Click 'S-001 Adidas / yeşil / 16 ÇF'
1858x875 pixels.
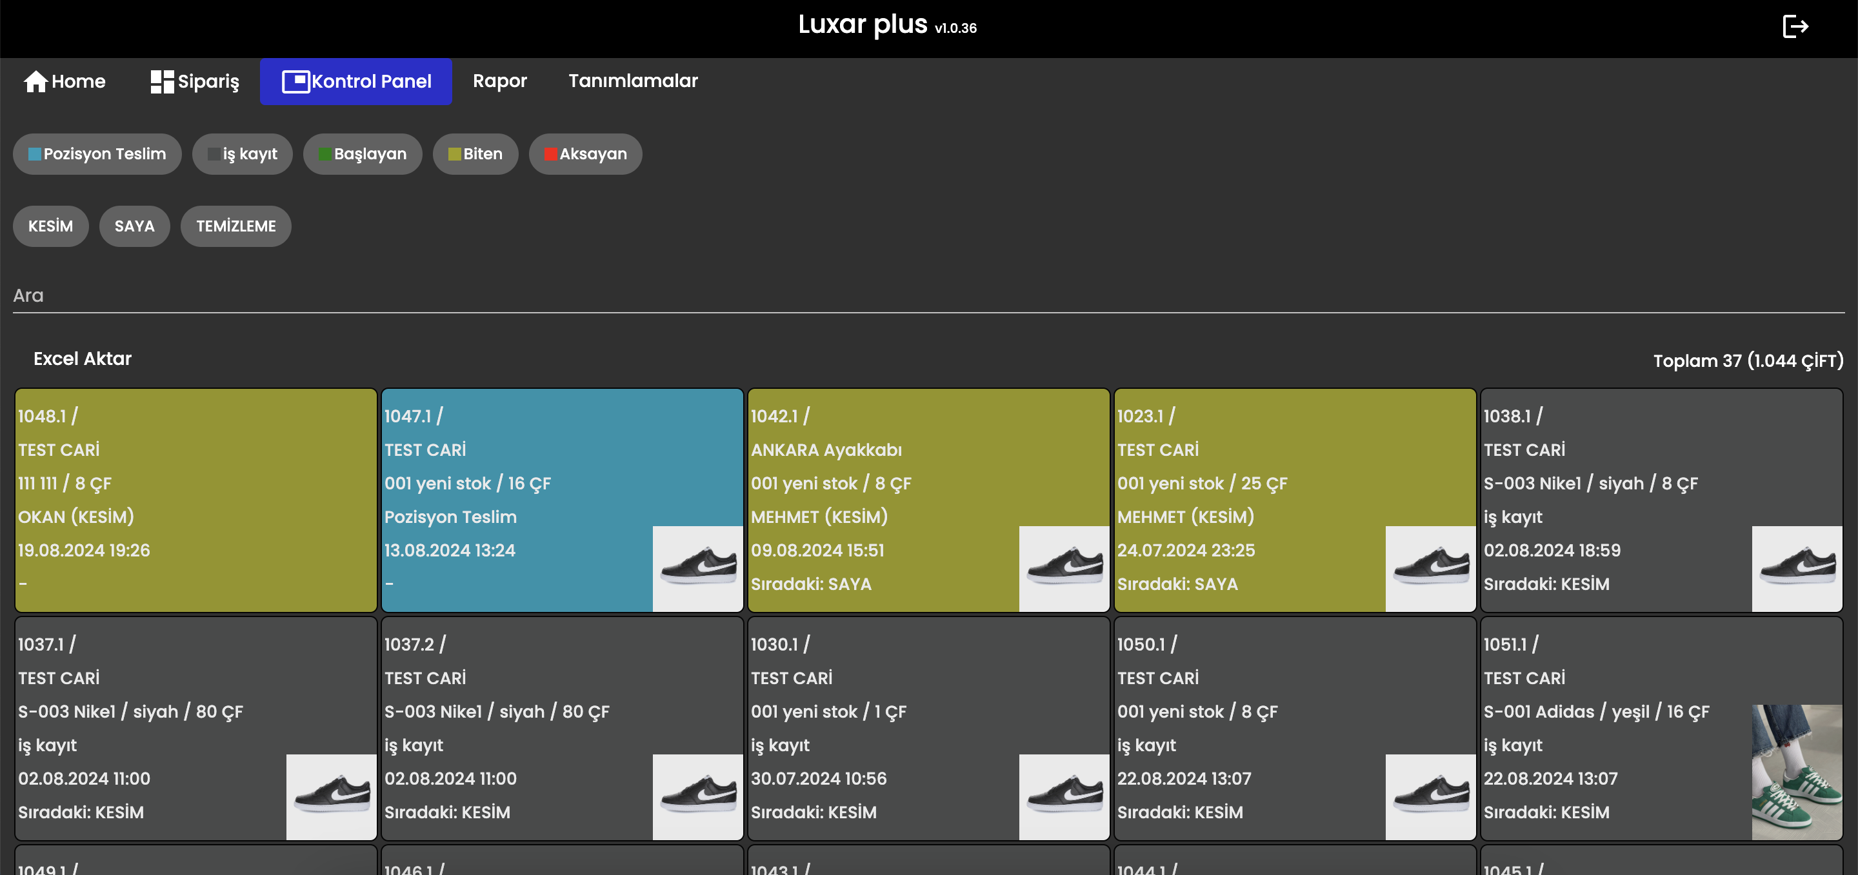(1597, 712)
